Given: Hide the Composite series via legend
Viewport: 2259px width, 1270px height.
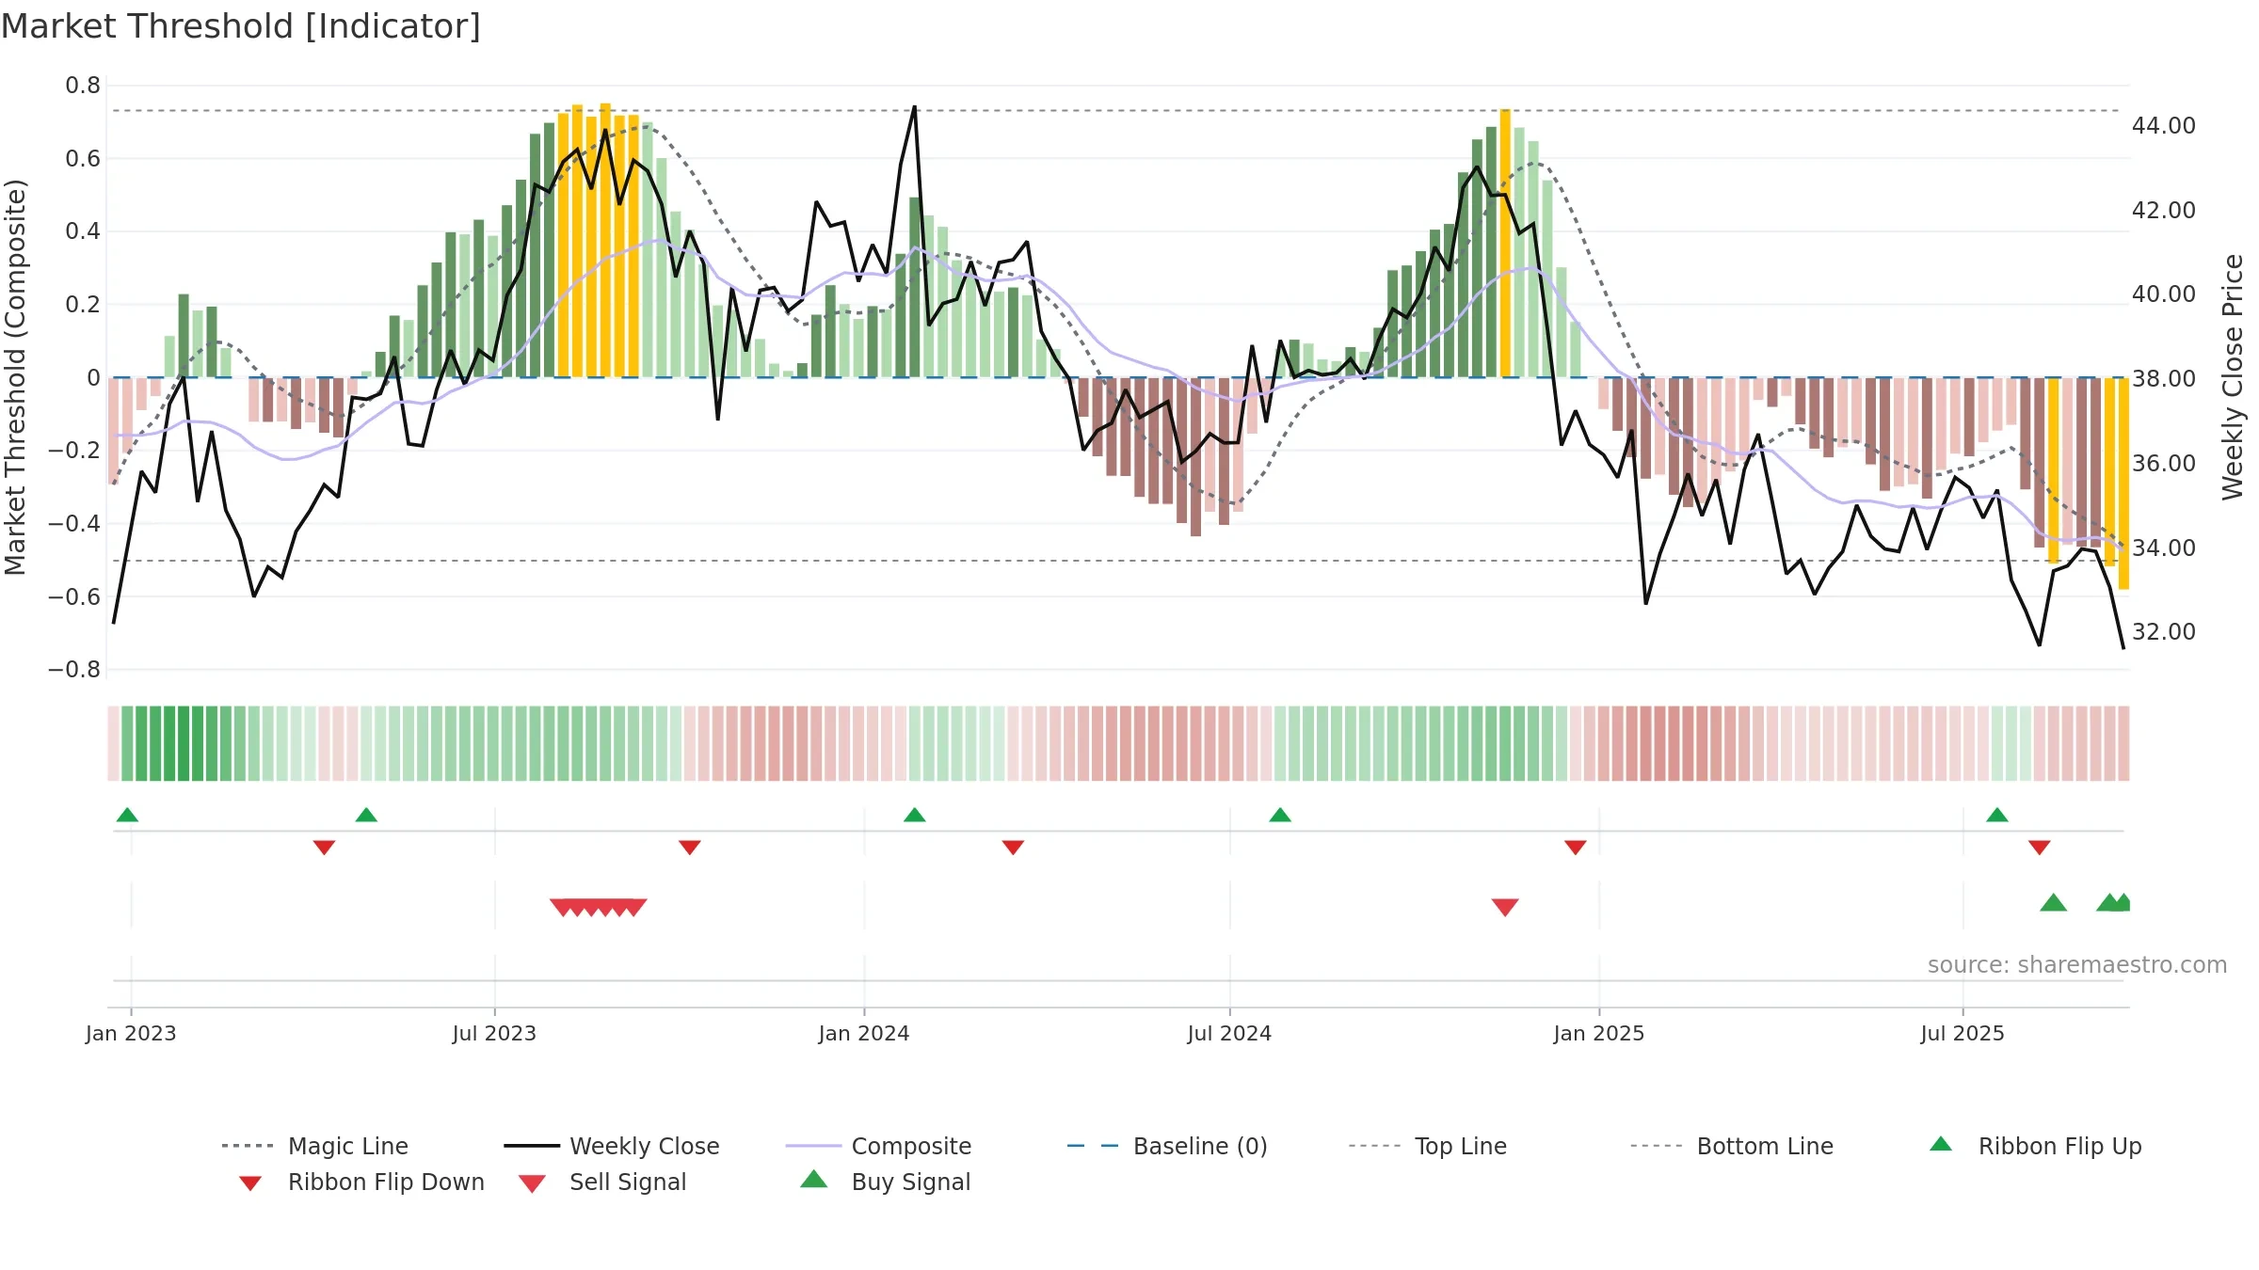Looking at the screenshot, I should tap(878, 1146).
